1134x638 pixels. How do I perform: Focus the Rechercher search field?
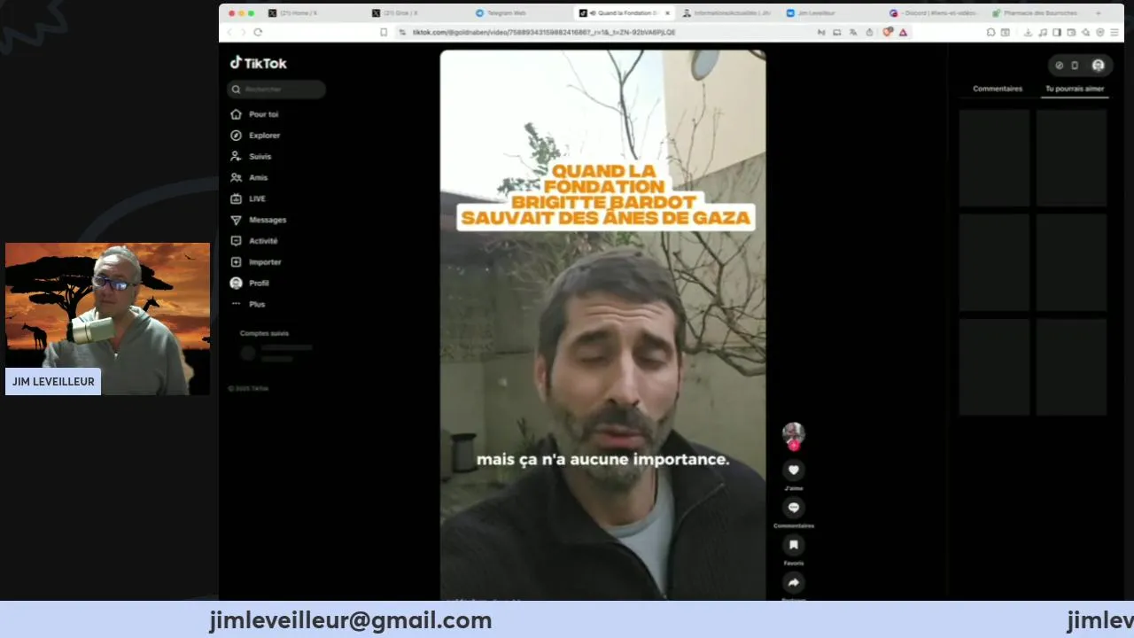276,89
